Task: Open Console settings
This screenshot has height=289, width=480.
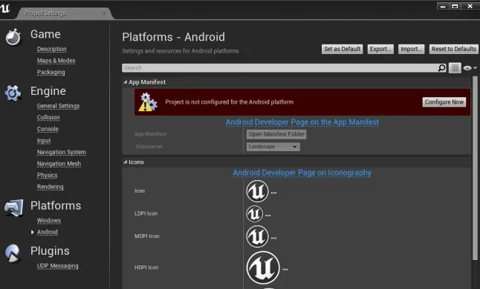Action: 48,129
